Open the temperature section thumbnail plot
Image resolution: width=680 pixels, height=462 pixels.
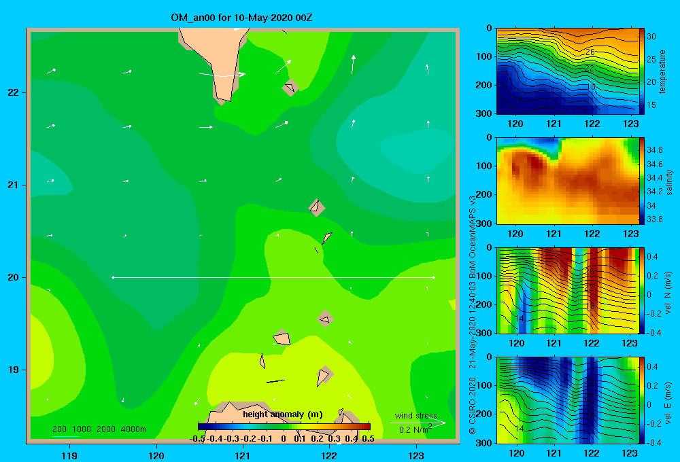(x=568, y=71)
